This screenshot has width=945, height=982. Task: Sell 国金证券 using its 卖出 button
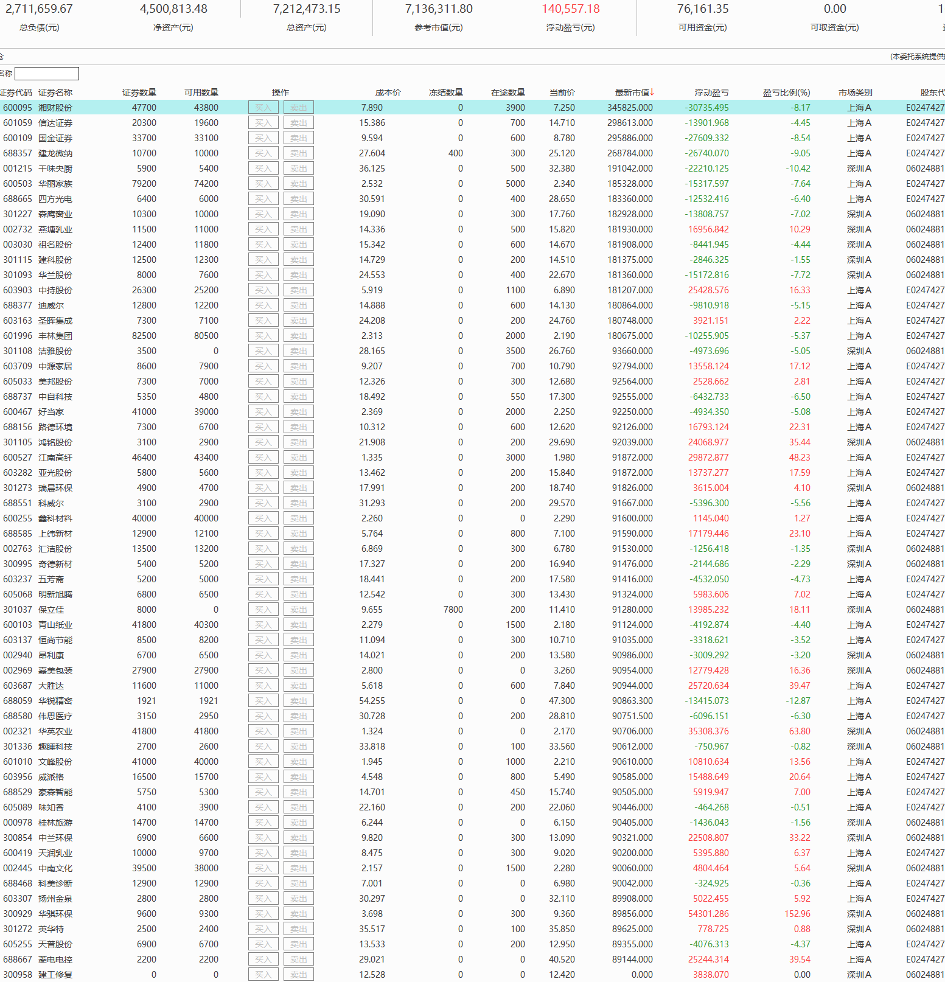299,138
